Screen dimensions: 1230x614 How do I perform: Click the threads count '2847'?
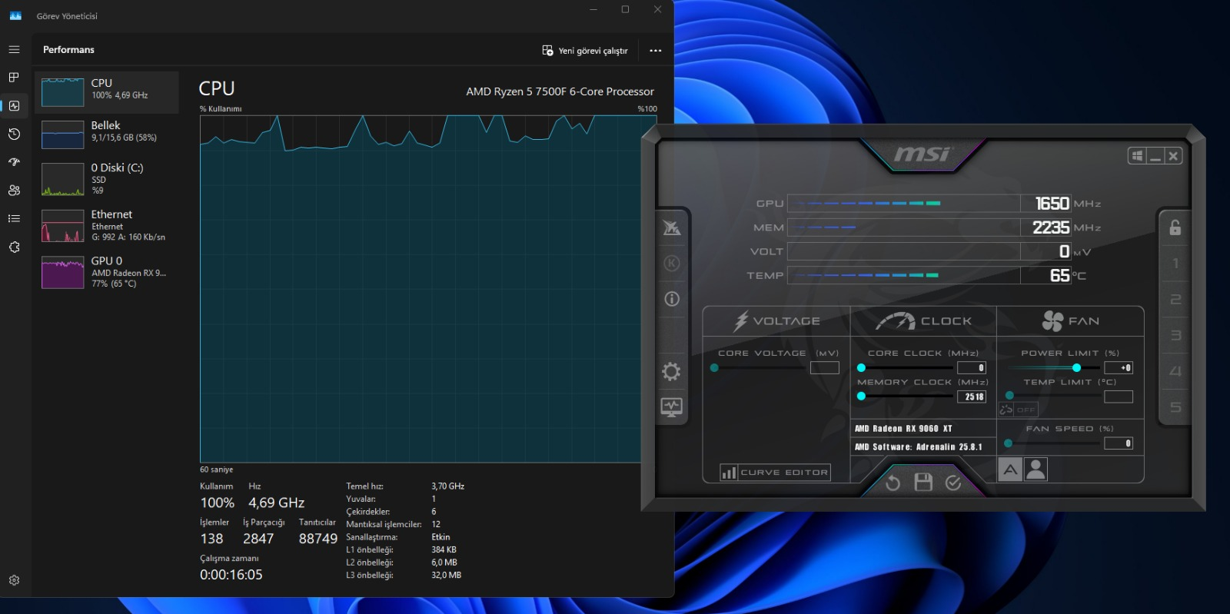click(x=258, y=539)
